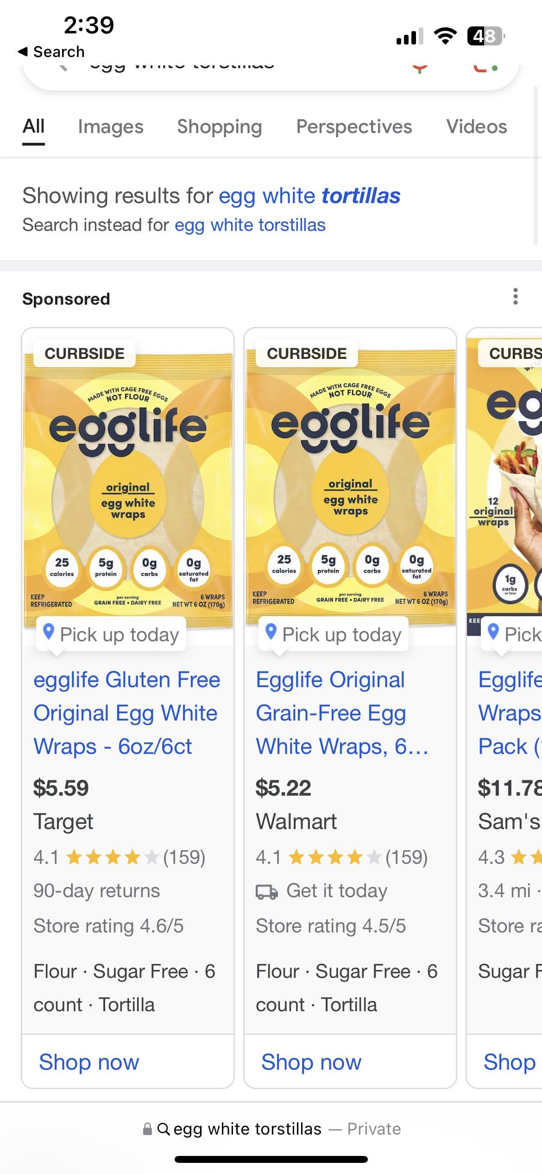542x1174 pixels.
Task: Click the delivery truck icon beside Get it today
Action: point(267,892)
